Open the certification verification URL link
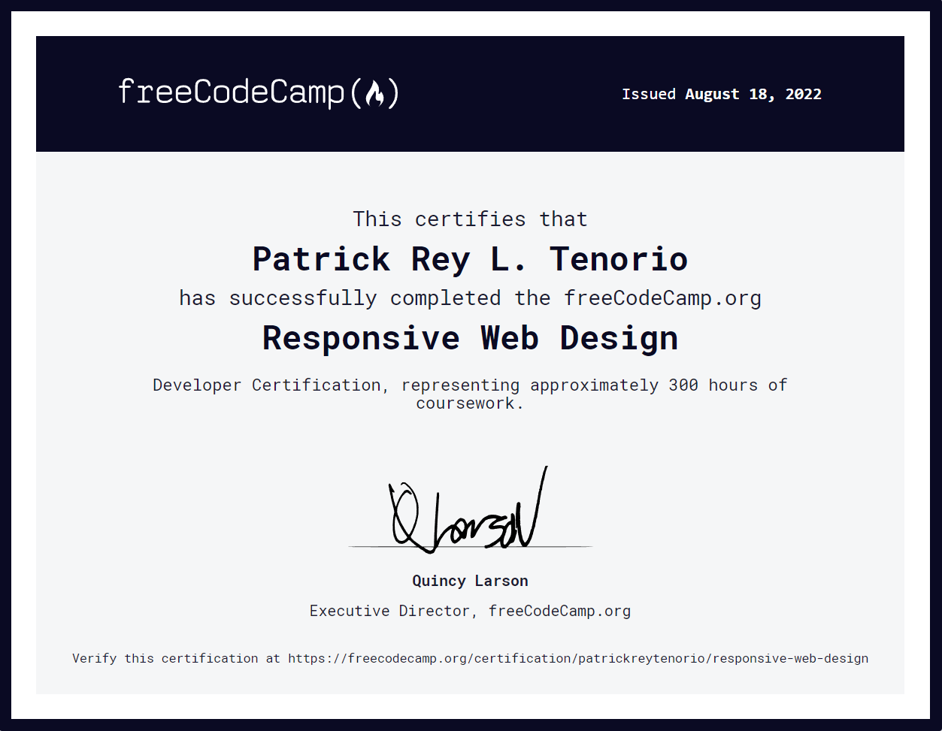942x731 pixels. click(x=578, y=658)
